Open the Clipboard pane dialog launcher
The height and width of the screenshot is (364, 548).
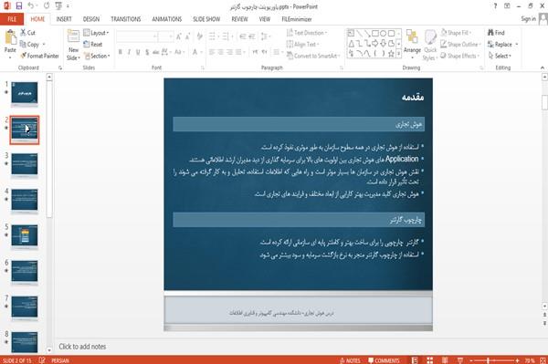60,68
